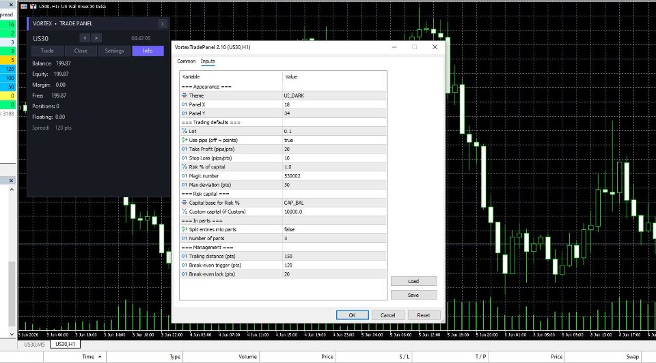Select the Inputs tab
The height and width of the screenshot is (363, 656).
pos(208,61)
